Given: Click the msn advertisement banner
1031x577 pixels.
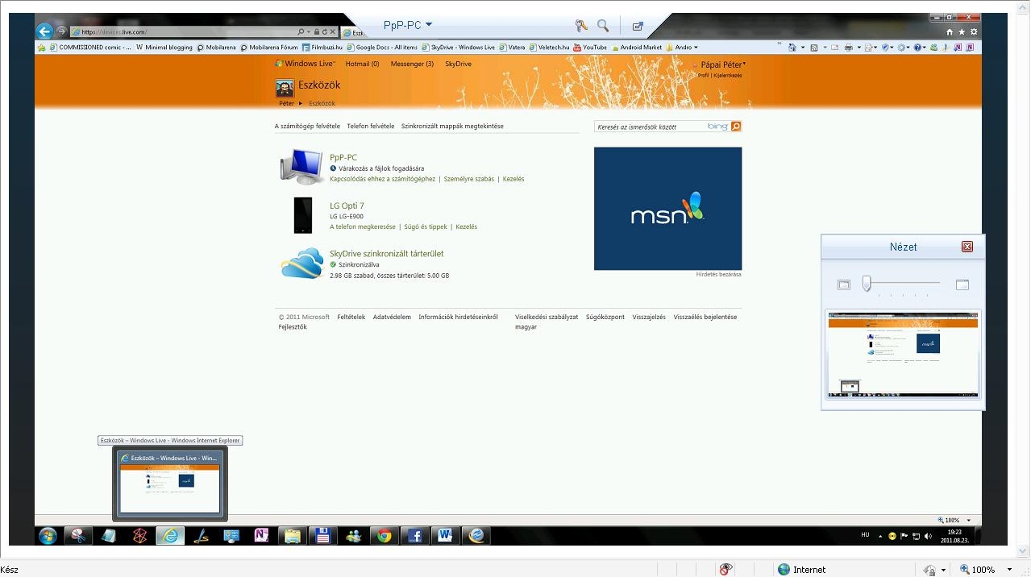Looking at the screenshot, I should click(667, 209).
